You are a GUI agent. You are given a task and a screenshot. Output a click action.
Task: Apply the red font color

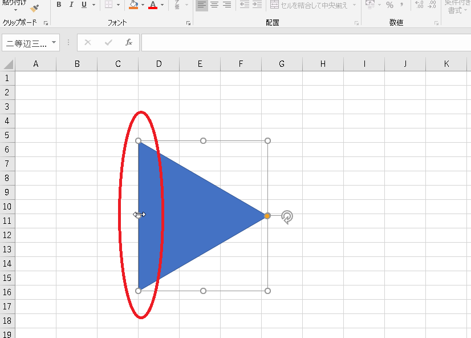(x=153, y=5)
